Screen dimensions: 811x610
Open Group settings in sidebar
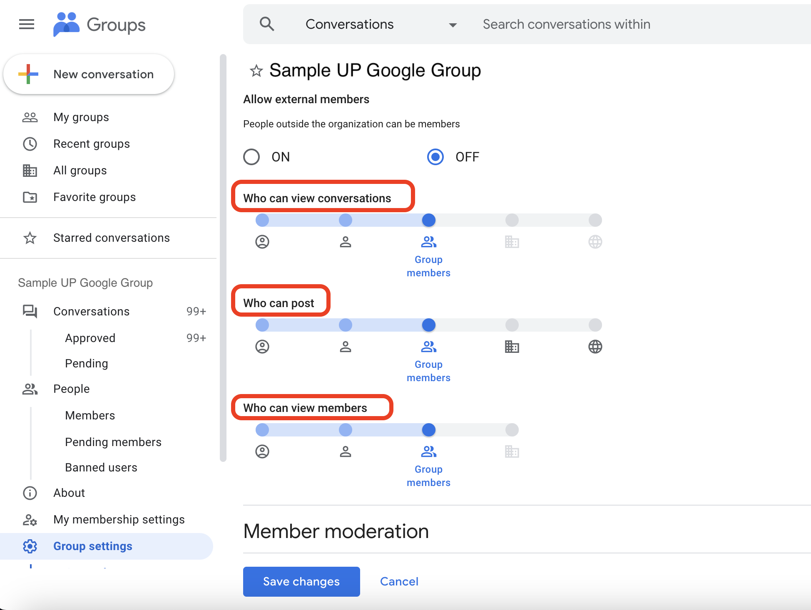click(x=107, y=546)
